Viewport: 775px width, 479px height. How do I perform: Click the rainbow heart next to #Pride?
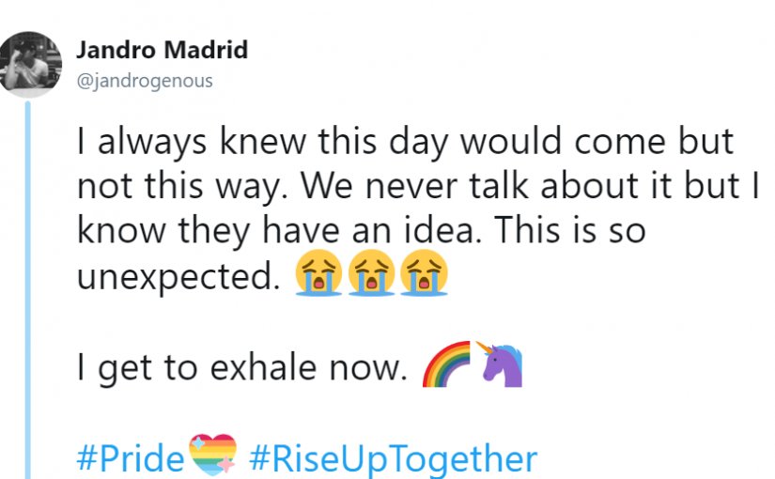click(213, 455)
